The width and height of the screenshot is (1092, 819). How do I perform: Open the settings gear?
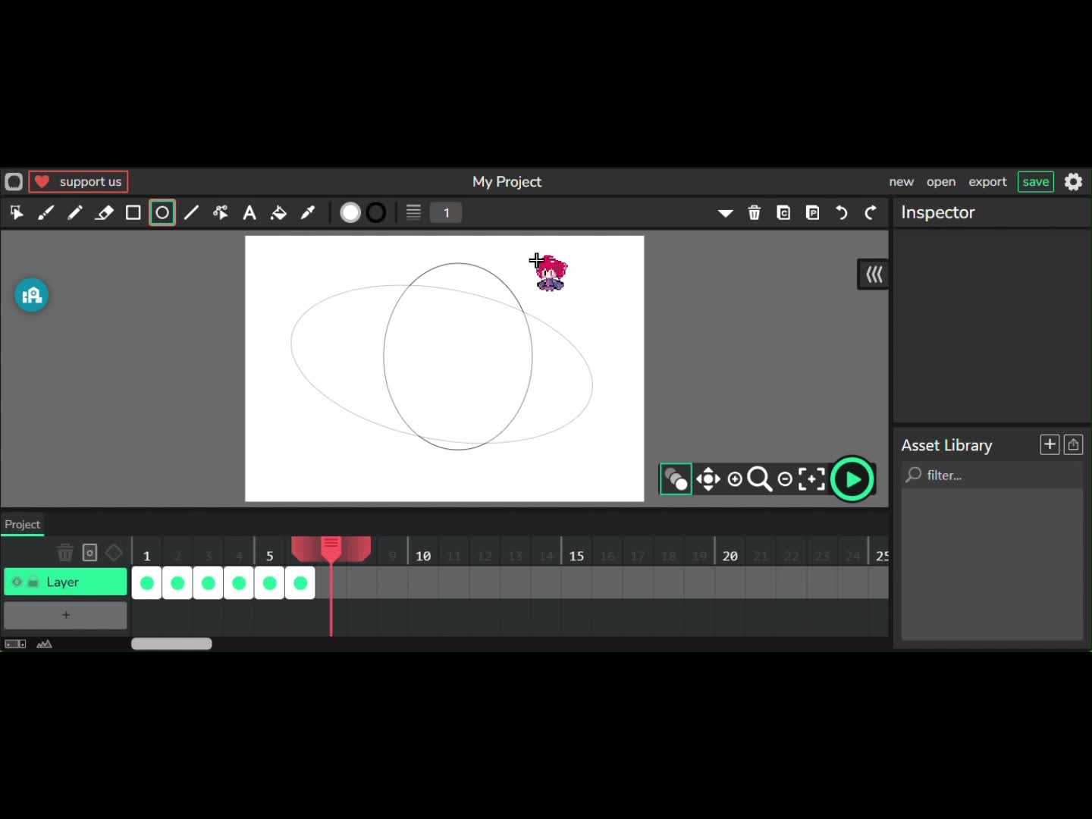click(x=1073, y=182)
